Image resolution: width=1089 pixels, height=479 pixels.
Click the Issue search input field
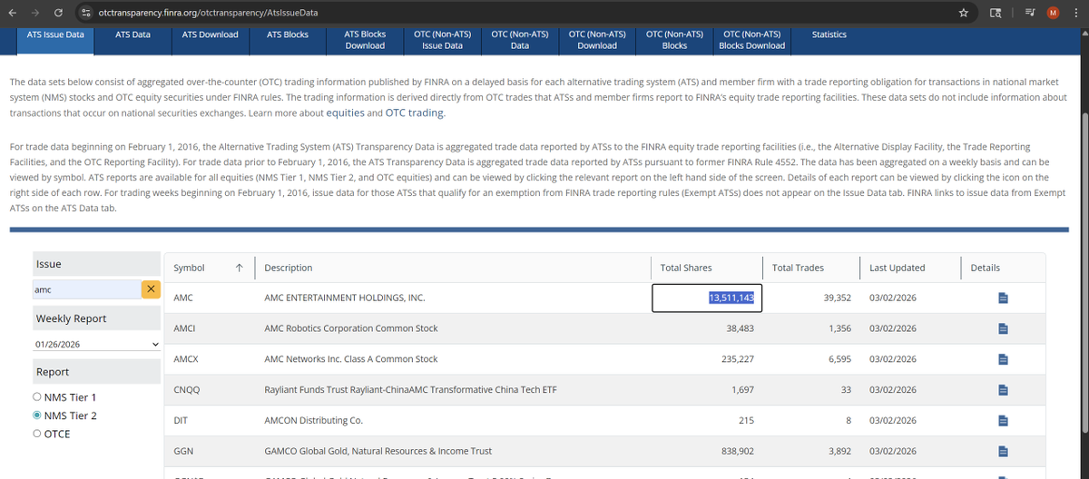tap(86, 288)
